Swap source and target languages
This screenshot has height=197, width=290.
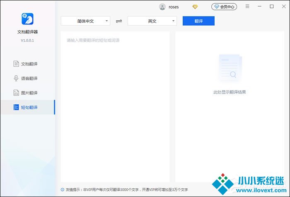(x=119, y=21)
